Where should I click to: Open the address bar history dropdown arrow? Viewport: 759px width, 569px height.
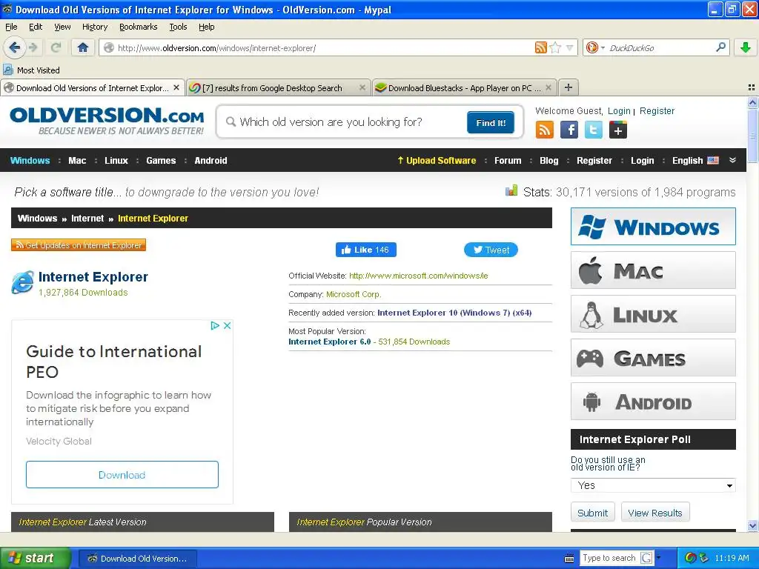click(570, 47)
